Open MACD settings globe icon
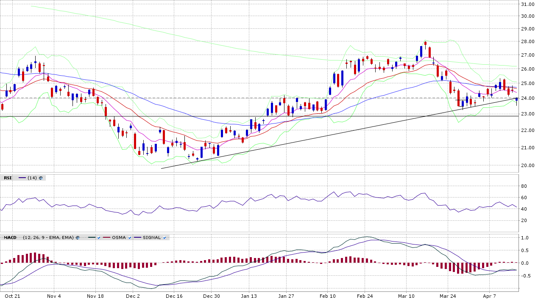Screen dimensions: 538x302 (x=78, y=238)
